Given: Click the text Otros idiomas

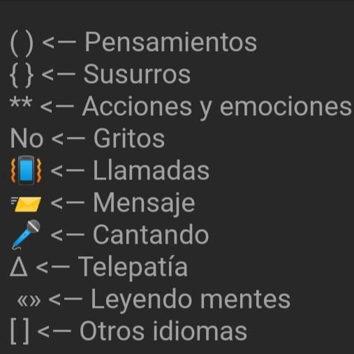Looking at the screenshot, I should [163, 331].
